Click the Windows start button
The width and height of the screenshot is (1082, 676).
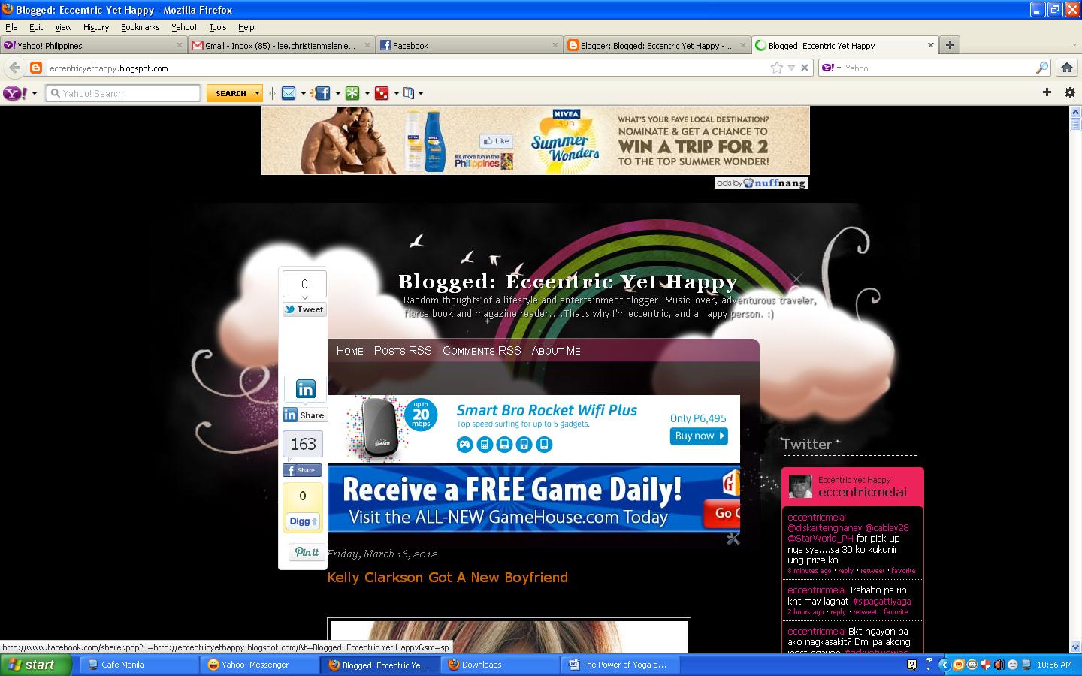(x=35, y=665)
